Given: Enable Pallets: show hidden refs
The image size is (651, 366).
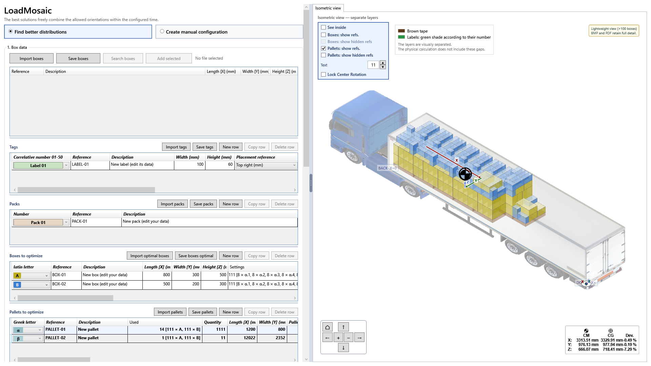Looking at the screenshot, I should (323, 55).
